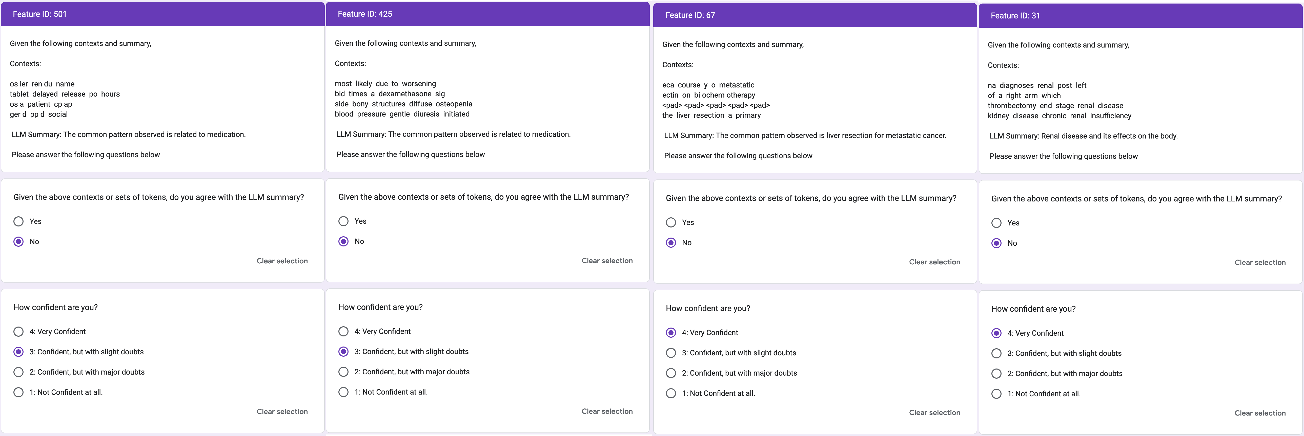Clear confidence selection for Feature ID 425

coord(607,412)
